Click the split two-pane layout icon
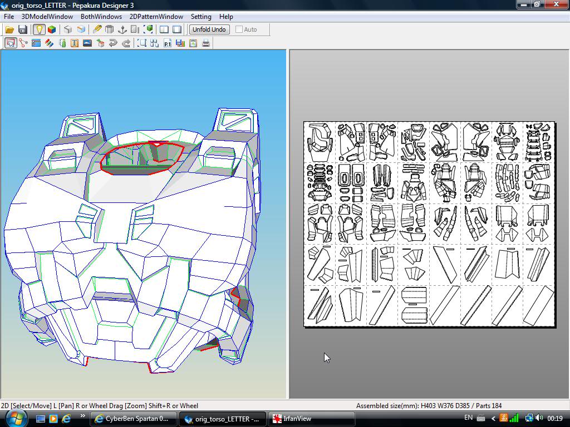The height and width of the screenshot is (427, 570). (x=164, y=29)
